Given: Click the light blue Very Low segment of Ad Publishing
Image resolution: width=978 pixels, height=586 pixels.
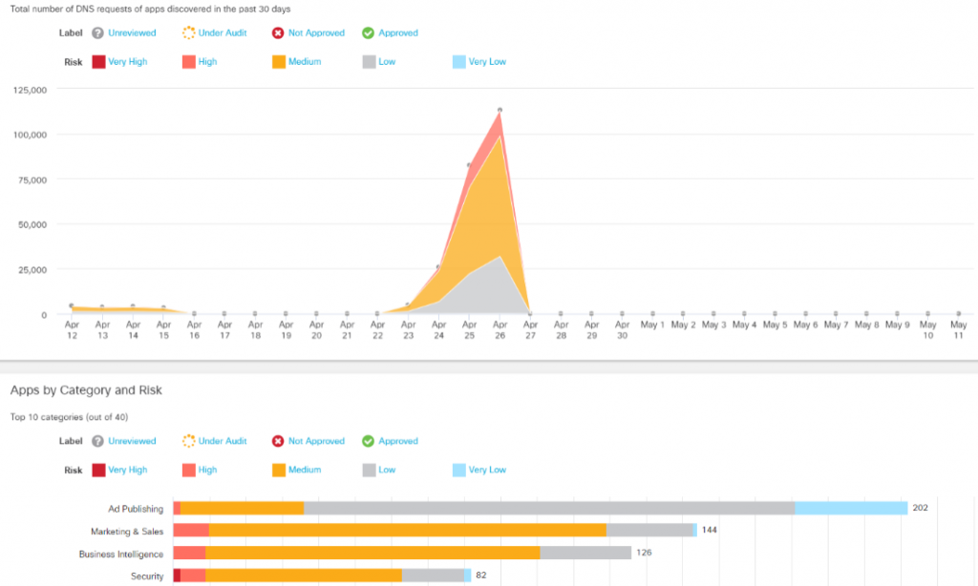Looking at the screenshot, I should pyautogui.click(x=850, y=509).
